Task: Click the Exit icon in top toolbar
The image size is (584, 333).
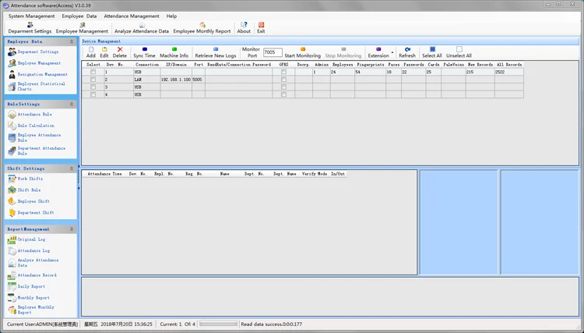Action: (261, 26)
